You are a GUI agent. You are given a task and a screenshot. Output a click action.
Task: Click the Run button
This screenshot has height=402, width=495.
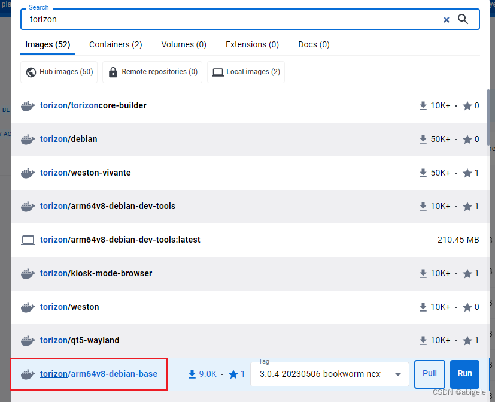464,374
